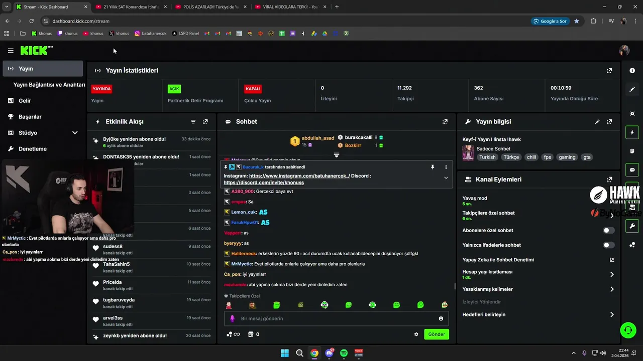
Task: Open the LSPD Panel bookmark
Action: 185,34
